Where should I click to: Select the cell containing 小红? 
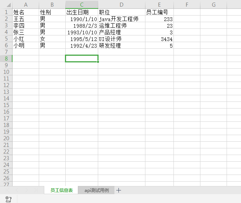pyautogui.click(x=26, y=39)
